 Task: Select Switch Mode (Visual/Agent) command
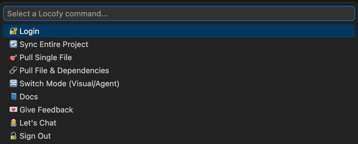[x=70, y=84]
